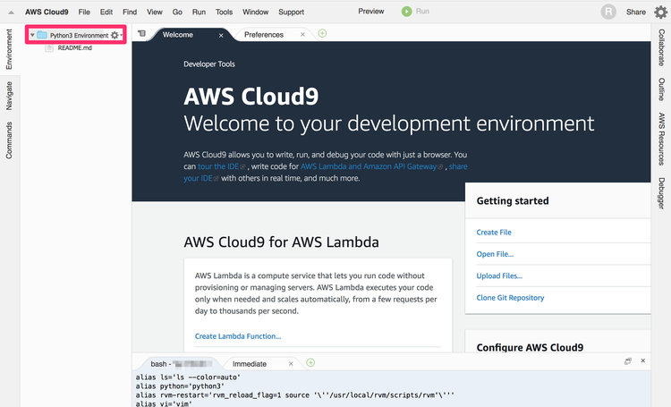The width and height of the screenshot is (671, 407).
Task: Open the Find menu
Action: click(x=130, y=12)
